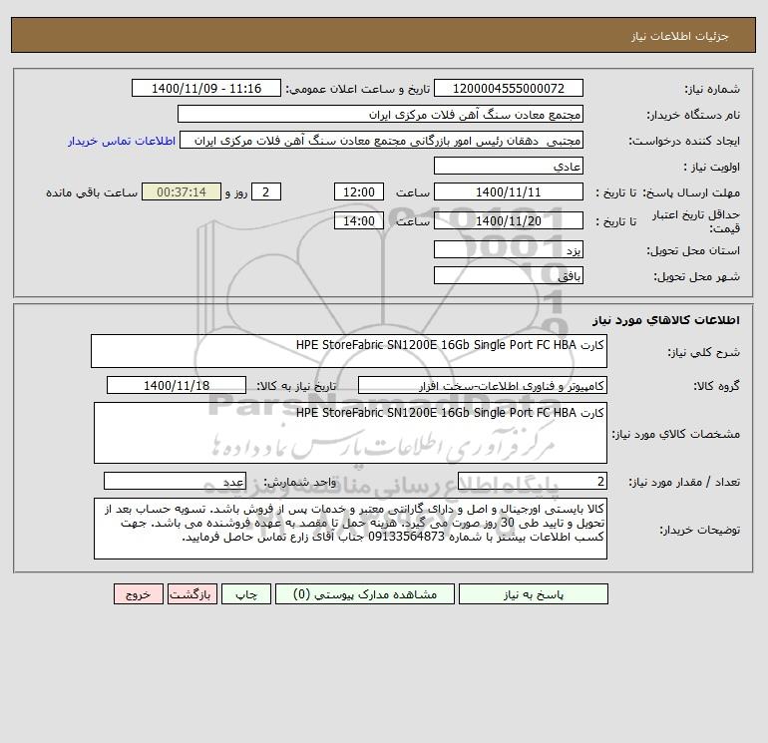768x743 pixels.
Task: Click the 'چاپ' print button
Action: (246, 594)
